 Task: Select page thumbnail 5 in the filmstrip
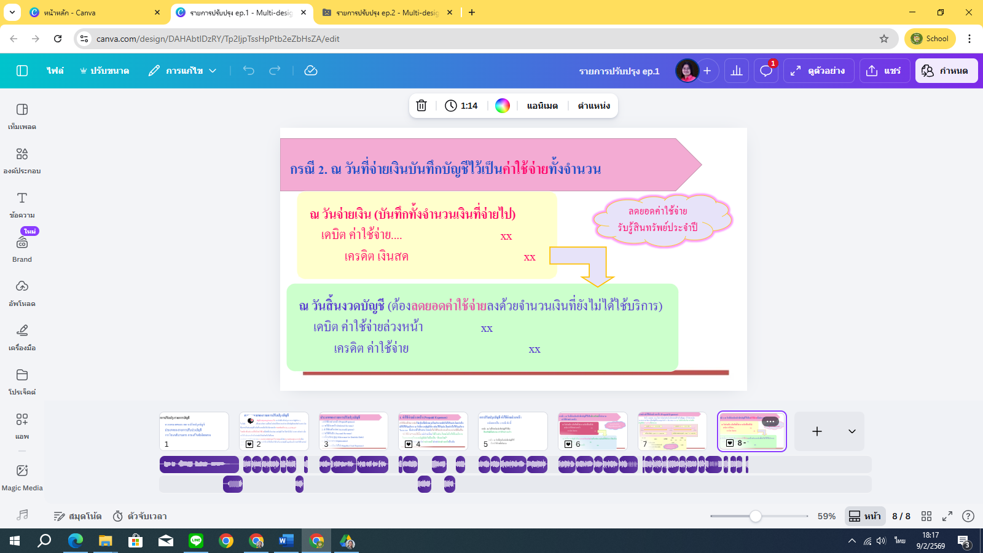point(513,431)
